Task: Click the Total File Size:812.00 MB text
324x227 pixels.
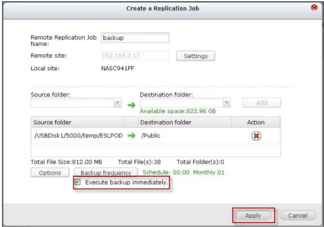Action: (x=66, y=162)
